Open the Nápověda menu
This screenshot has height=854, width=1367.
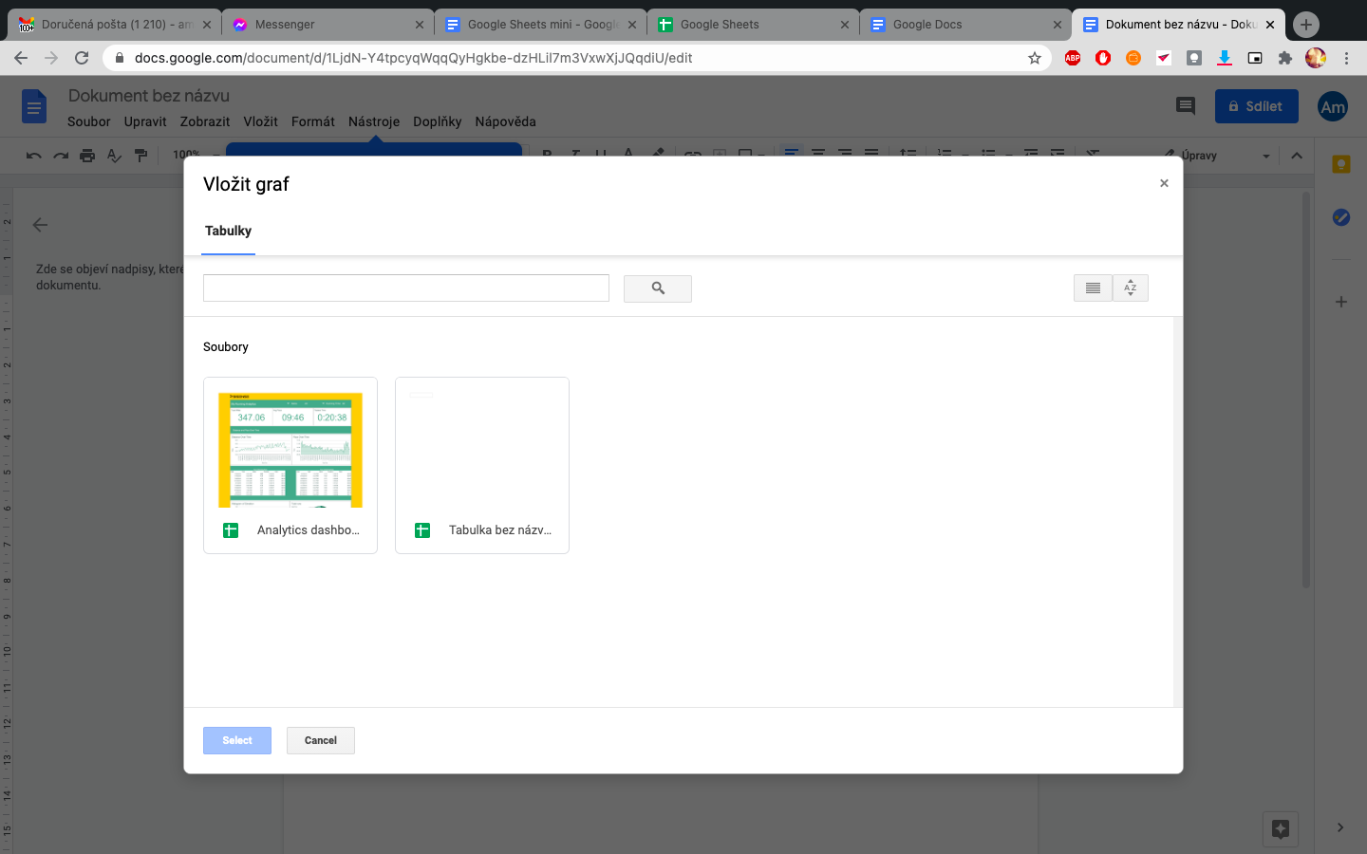coord(506,121)
